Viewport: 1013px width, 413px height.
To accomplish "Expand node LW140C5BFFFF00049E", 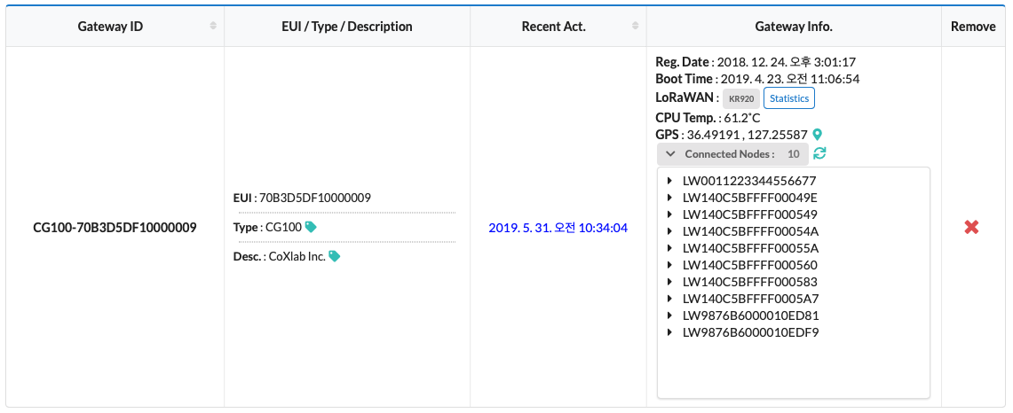I will pos(669,198).
